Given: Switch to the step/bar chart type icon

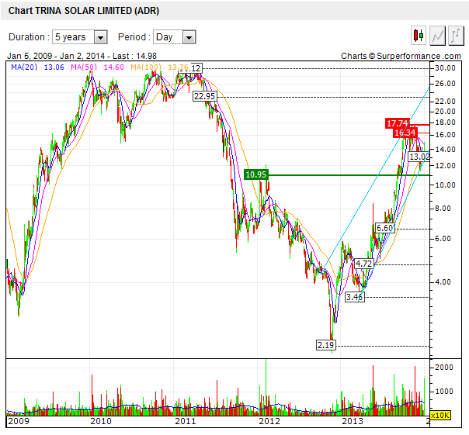Looking at the screenshot, I should click(x=456, y=36).
